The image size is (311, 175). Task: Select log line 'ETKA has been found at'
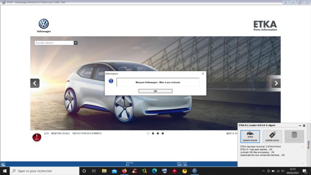coord(260,147)
